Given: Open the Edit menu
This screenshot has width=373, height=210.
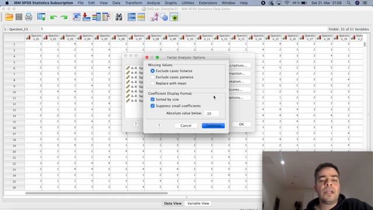Looking at the screenshot, I should [x=92, y=3].
